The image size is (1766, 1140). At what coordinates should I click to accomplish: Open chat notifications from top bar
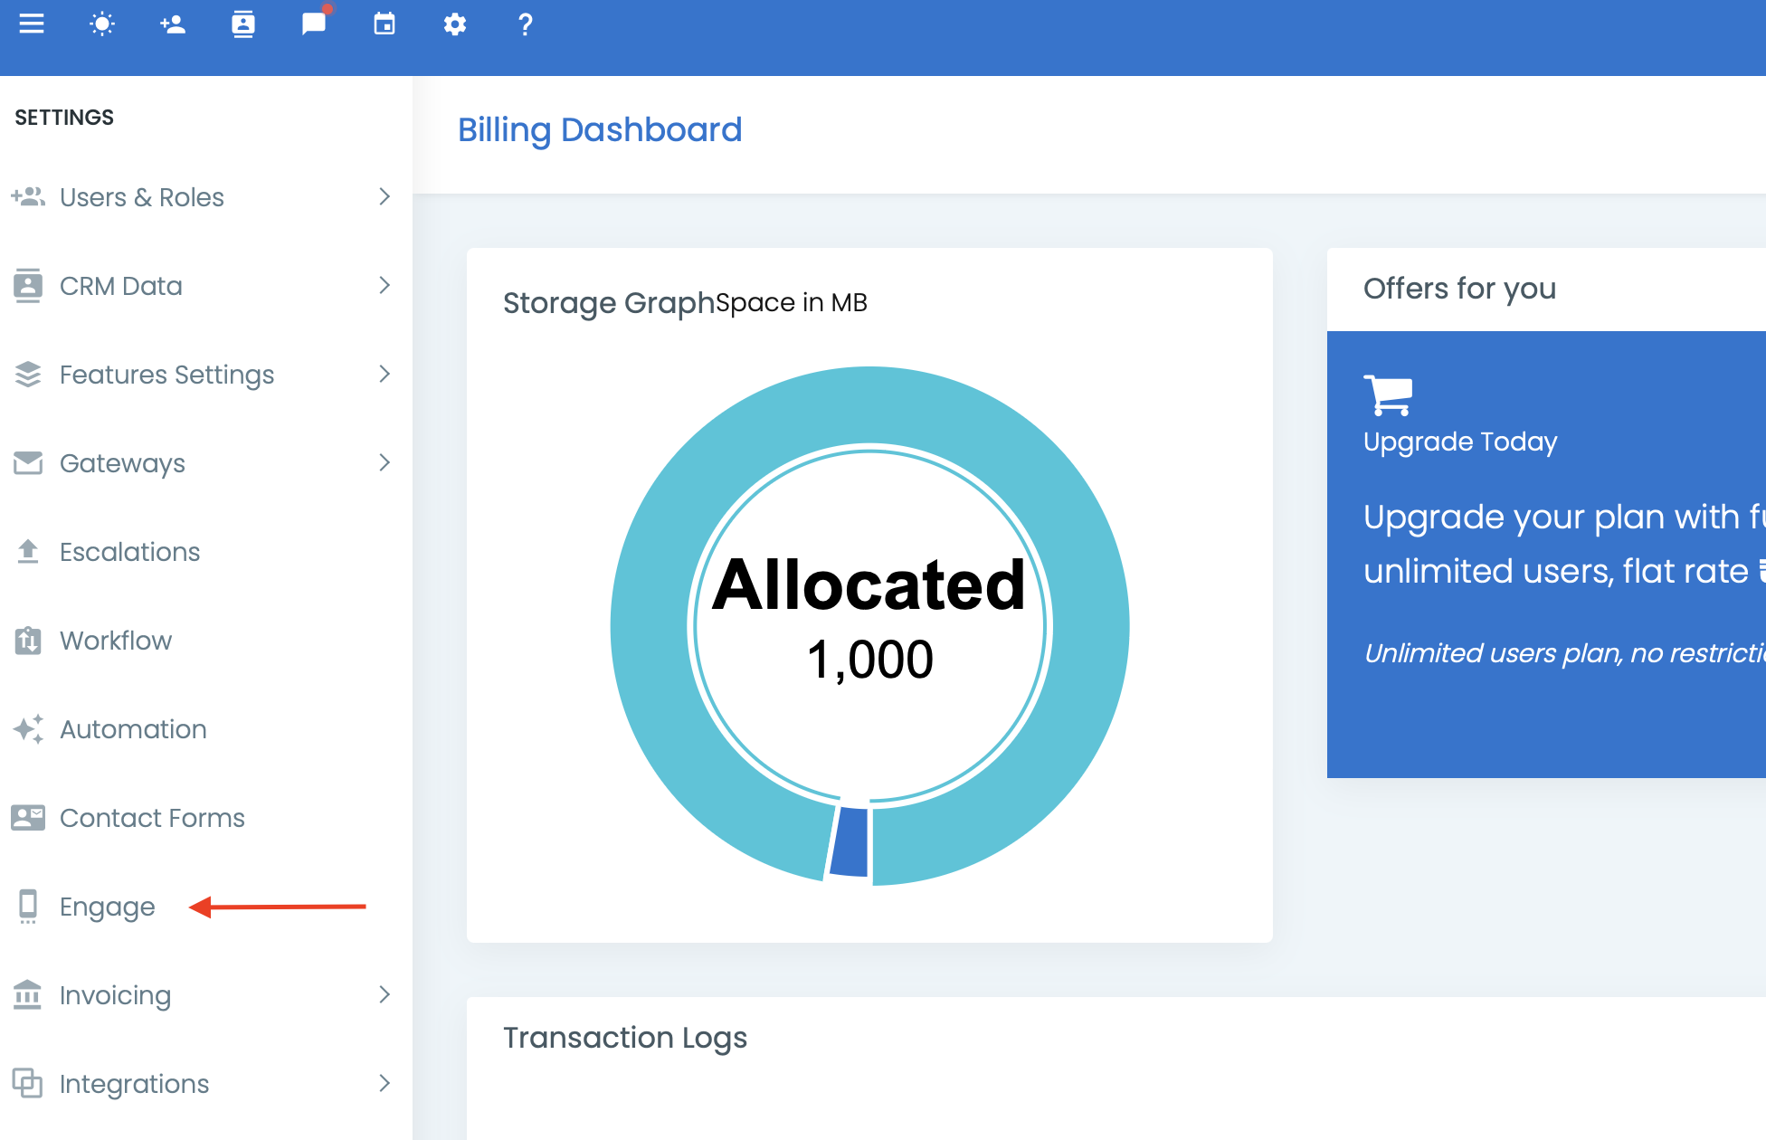[313, 24]
